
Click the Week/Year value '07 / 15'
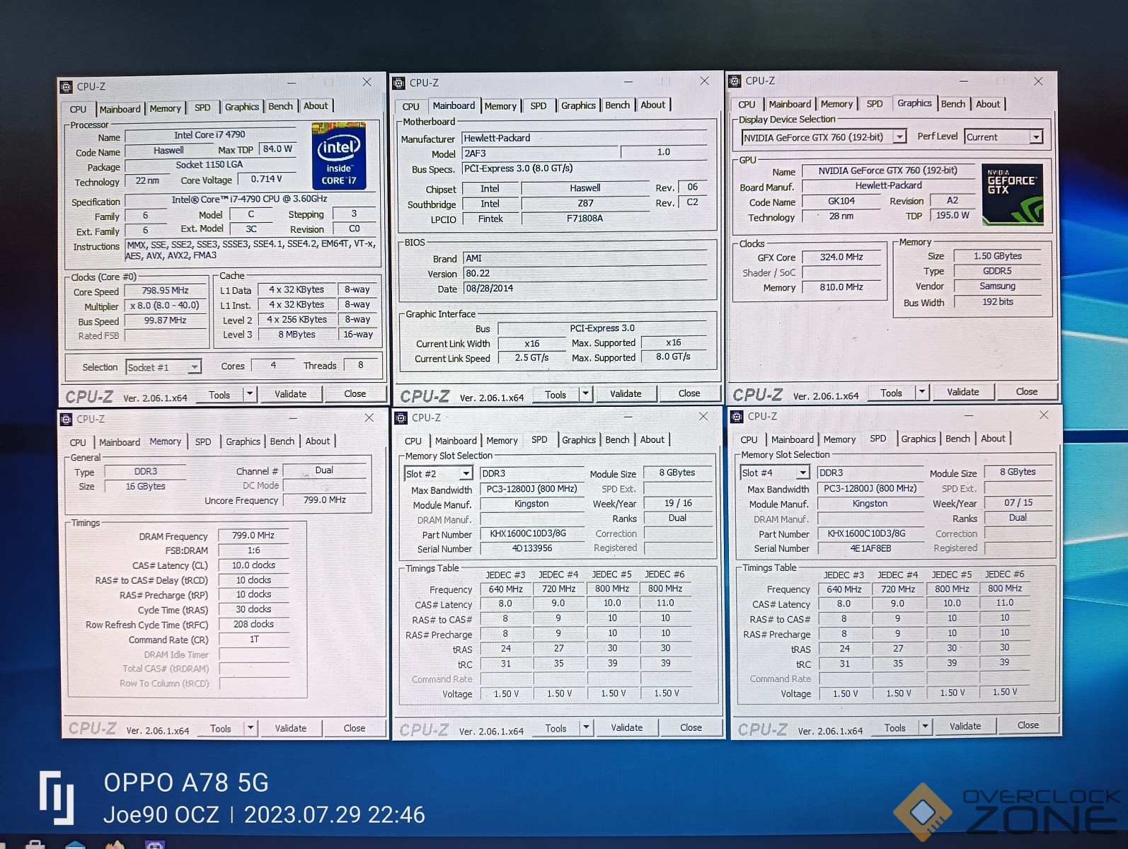[x=1018, y=502]
